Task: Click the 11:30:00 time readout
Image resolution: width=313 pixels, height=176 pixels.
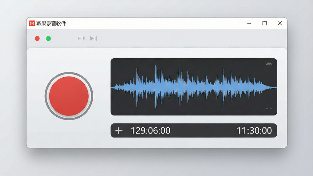Action: tap(254, 131)
